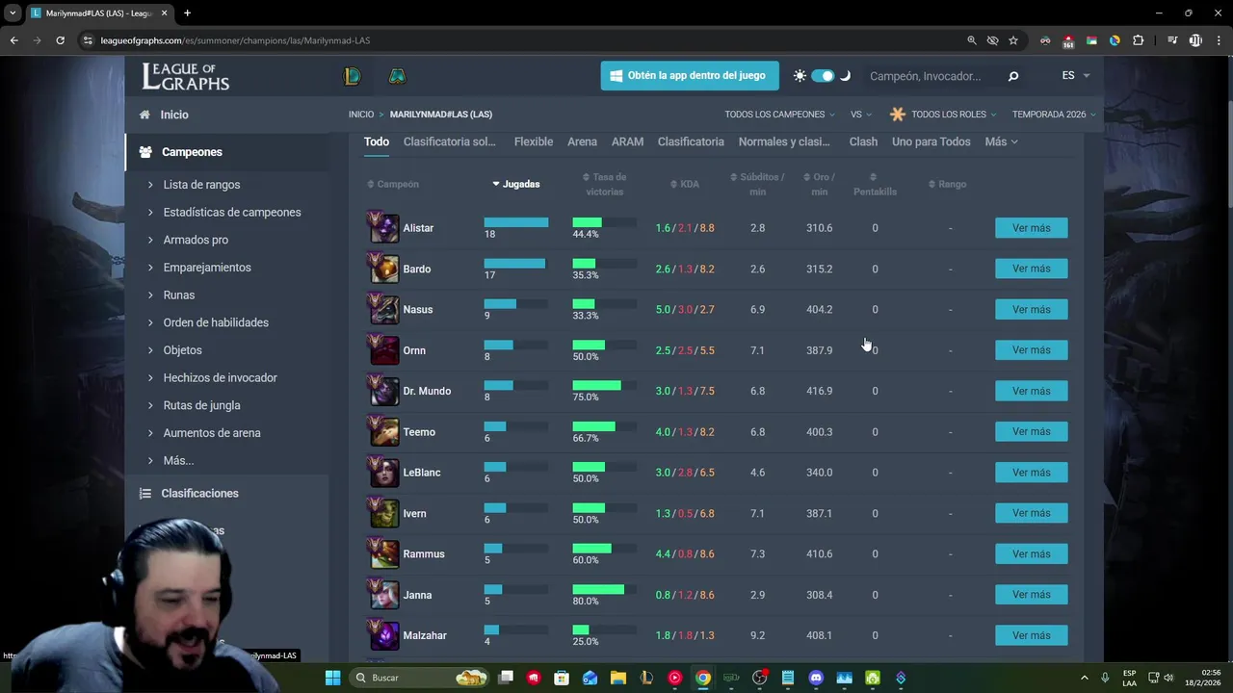Reload the page in Chrome

click(60, 40)
